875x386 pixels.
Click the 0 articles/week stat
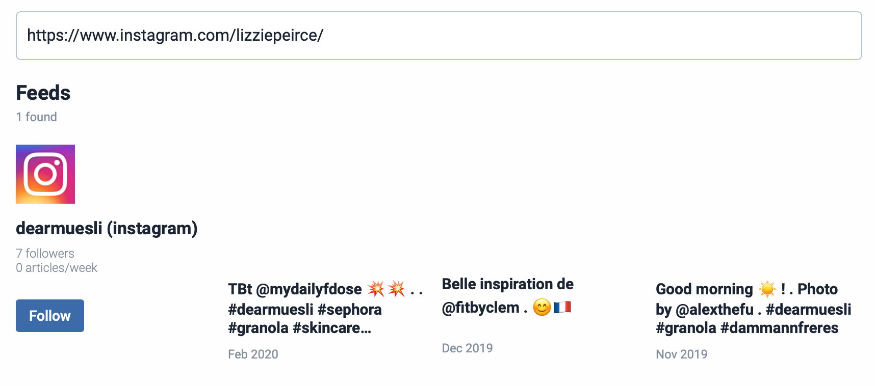(x=57, y=268)
